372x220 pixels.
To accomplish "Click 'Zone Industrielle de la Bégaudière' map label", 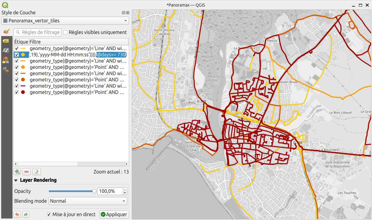I will click(x=337, y=164).
